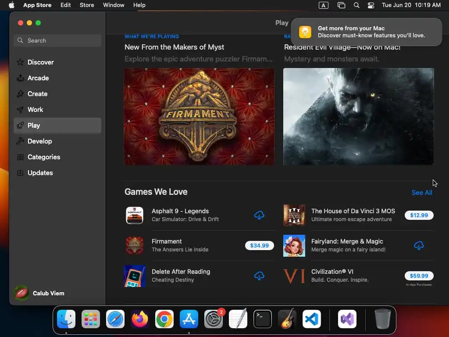
Task: Open Finder from the Dock
Action: 66,319
